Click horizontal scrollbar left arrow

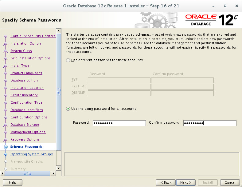2,173
